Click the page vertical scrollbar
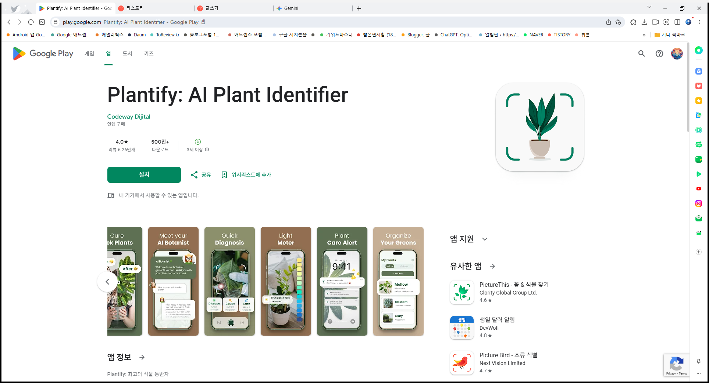The image size is (709, 383). pos(688,87)
